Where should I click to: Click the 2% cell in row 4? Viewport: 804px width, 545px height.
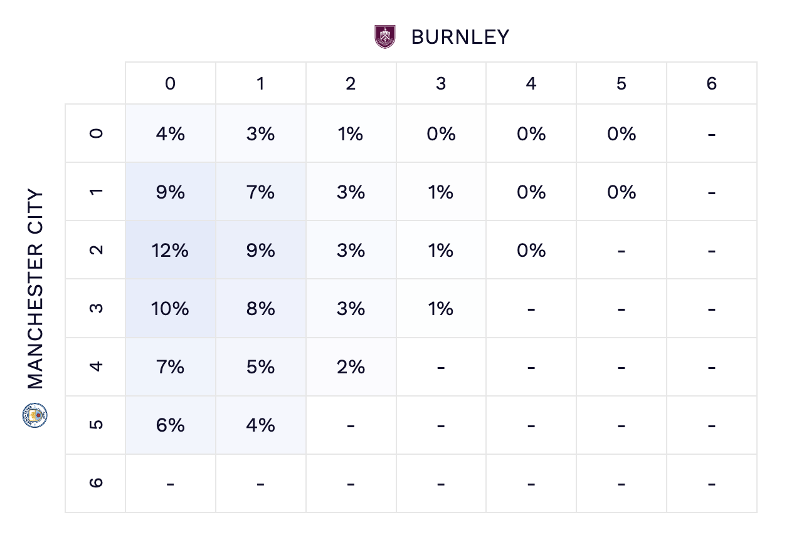point(351,366)
